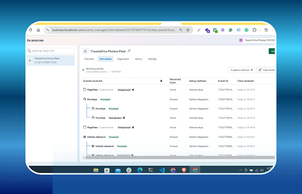
Task: Open the volume control in system tray
Action: coord(261,170)
